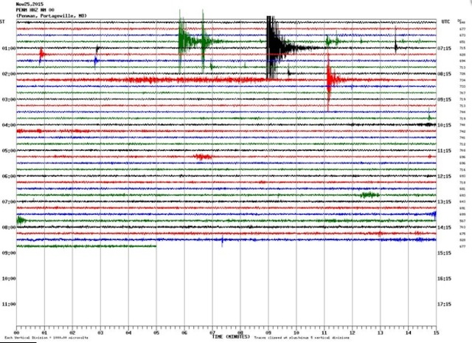
Task: Click the 08:00 local time label
Action: tap(9, 227)
